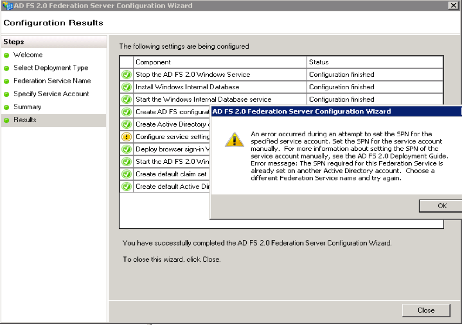
Task: Select Start the Windows Internal Database service text
Action: click(203, 100)
